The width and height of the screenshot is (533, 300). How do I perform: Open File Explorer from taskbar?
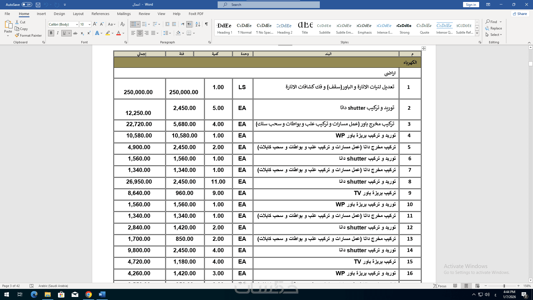click(x=47, y=294)
